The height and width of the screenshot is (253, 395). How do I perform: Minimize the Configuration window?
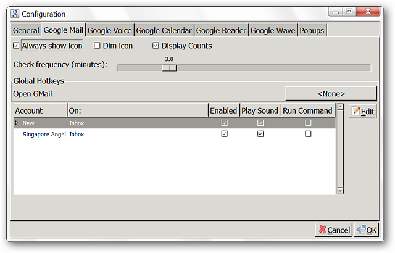(x=336, y=12)
